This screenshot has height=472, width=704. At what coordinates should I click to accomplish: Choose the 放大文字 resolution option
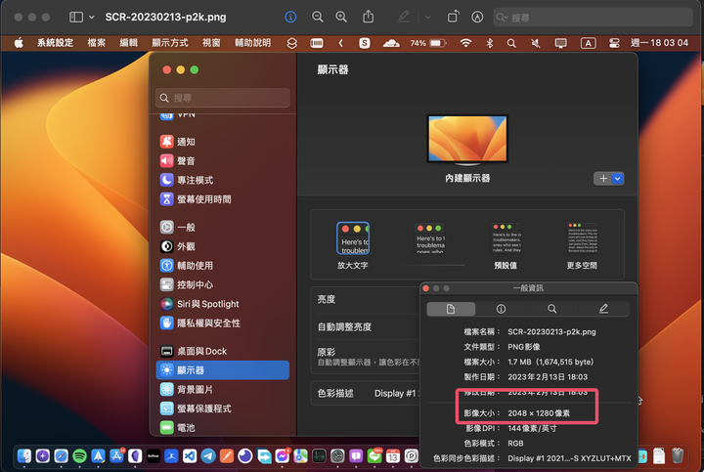[353, 245]
